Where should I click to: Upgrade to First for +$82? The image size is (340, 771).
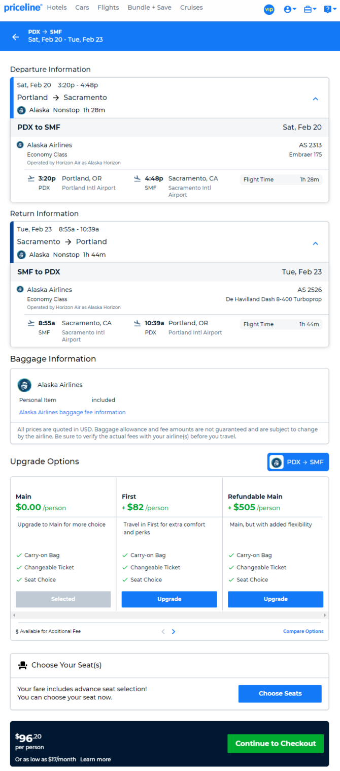pos(169,599)
